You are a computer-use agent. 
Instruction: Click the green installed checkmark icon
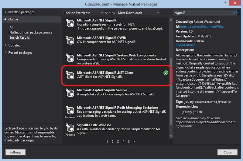pos(166,73)
